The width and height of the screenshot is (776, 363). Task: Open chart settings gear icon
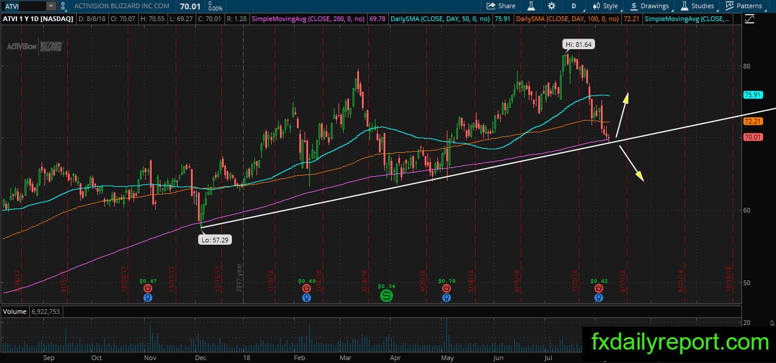point(552,6)
